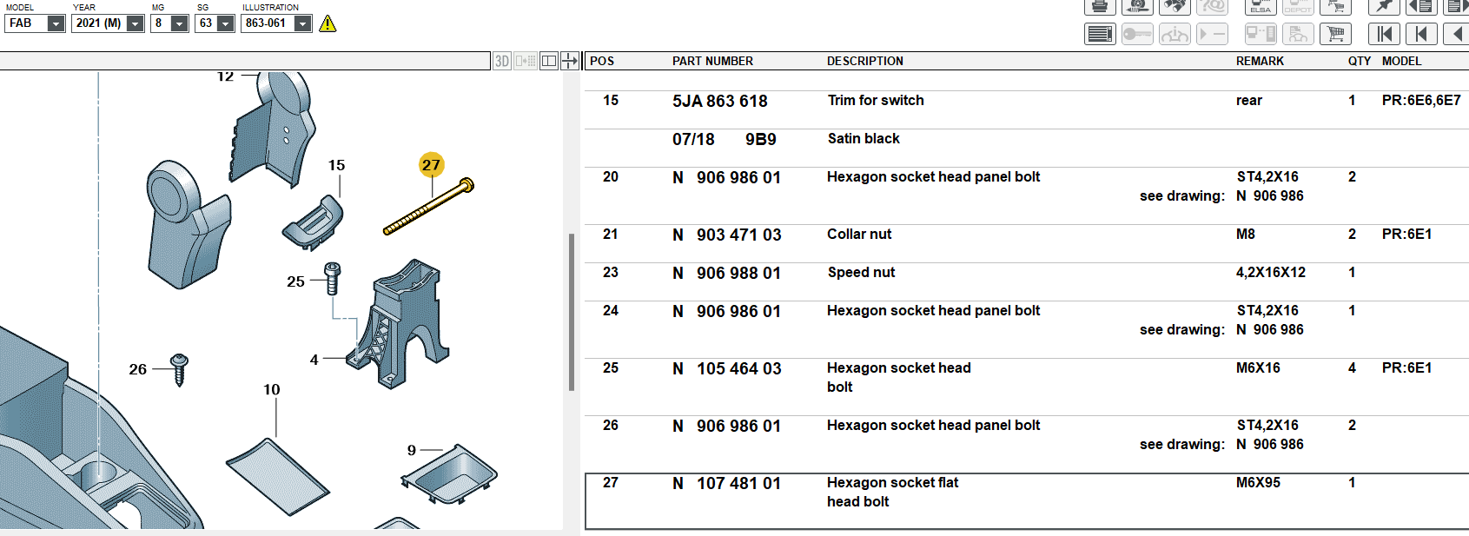Select part number N 107 481 01
This screenshot has width=1469, height=536.
pos(727,483)
